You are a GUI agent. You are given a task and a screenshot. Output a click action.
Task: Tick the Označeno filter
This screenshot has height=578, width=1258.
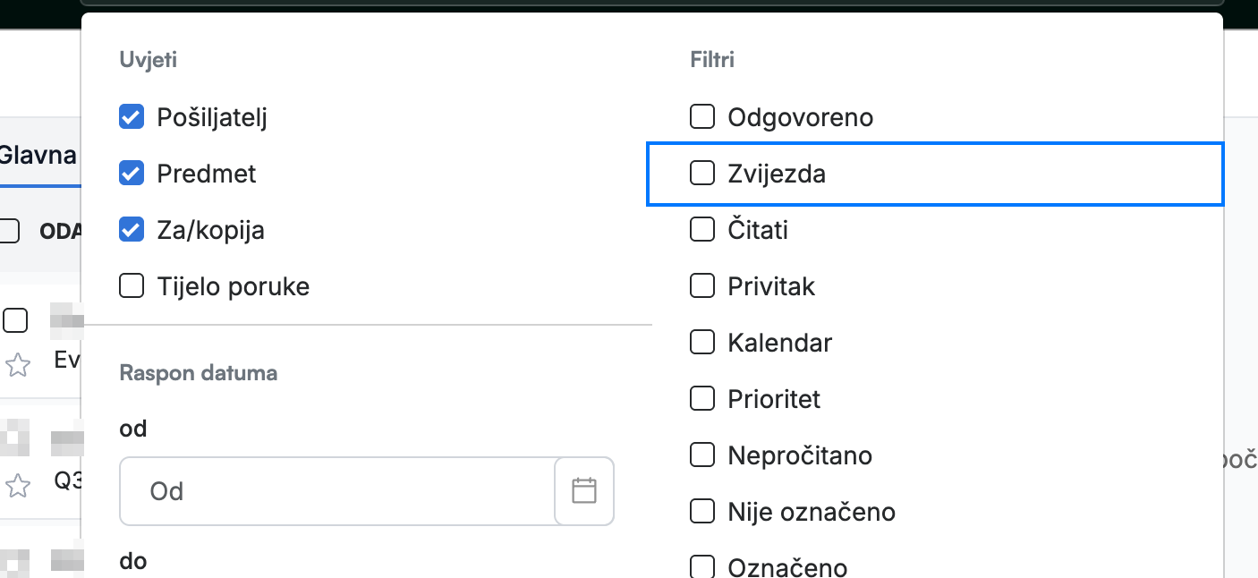(702, 567)
